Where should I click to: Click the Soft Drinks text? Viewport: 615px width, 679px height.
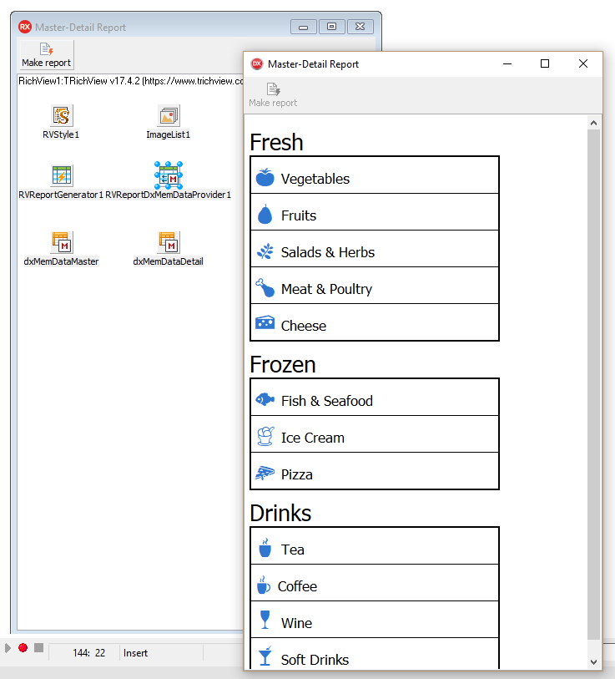(x=315, y=660)
